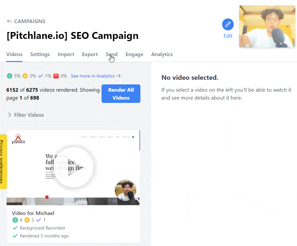The width and height of the screenshot is (297, 246).
Task: Expand the Filter Videos section
Action: click(26, 115)
